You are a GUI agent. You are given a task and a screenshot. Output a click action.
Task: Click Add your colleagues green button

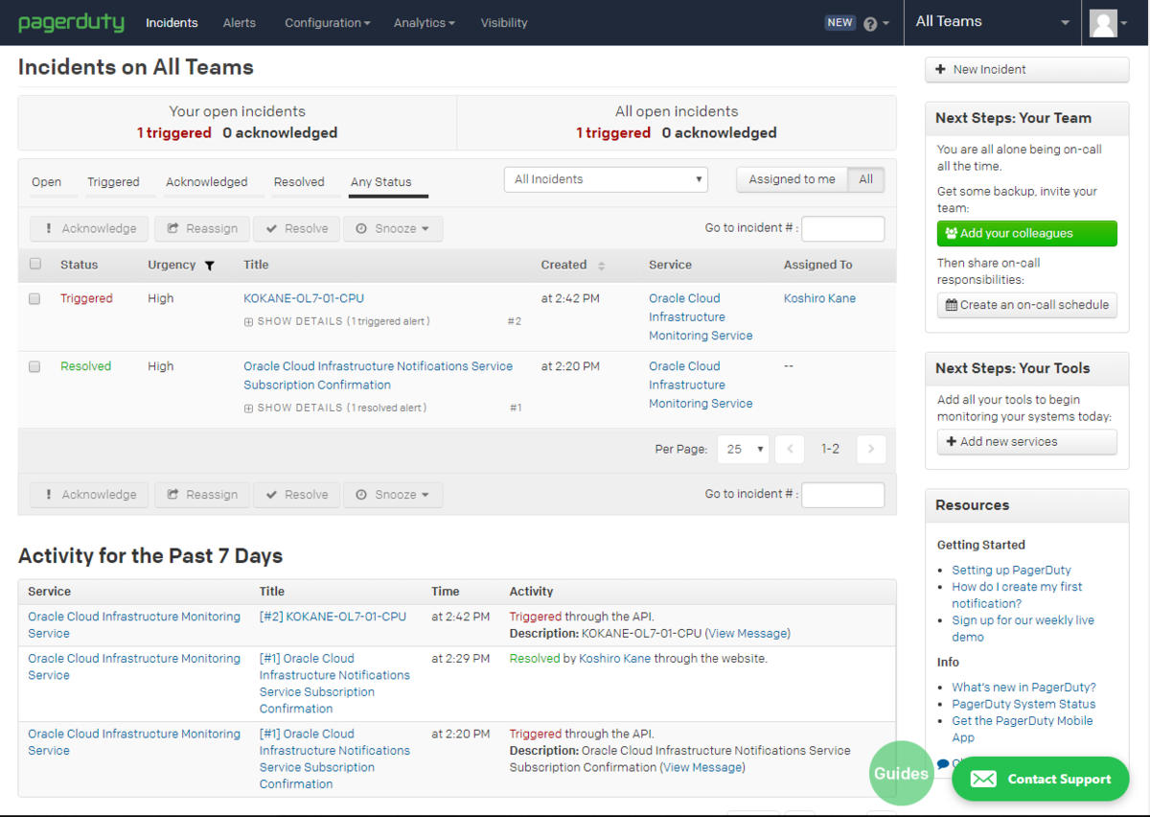tap(1026, 233)
